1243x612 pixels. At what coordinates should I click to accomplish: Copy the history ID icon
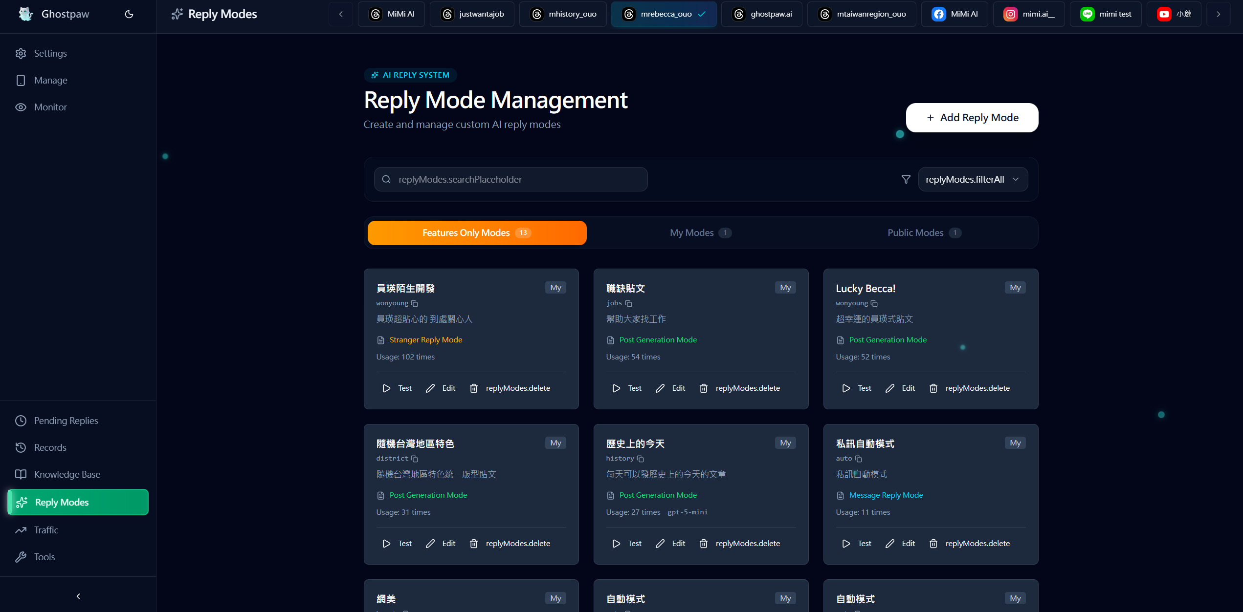(641, 459)
